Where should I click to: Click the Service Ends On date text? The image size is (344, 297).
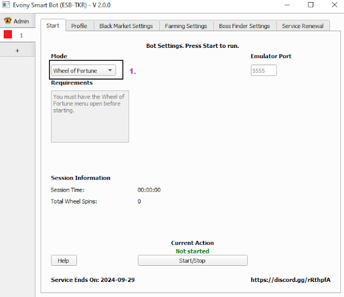click(x=93, y=280)
